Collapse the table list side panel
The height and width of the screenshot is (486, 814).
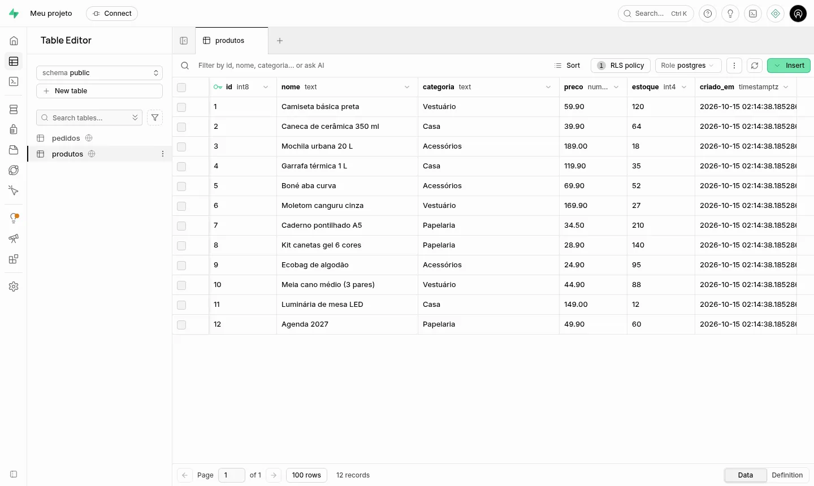tap(184, 41)
